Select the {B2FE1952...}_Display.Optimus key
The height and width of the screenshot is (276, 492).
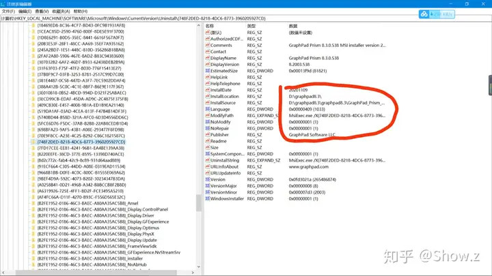coord(98,228)
